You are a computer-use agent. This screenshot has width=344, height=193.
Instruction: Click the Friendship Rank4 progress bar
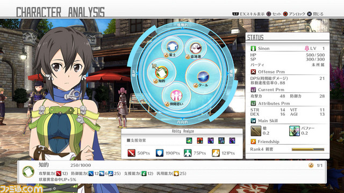pyautogui.click(x=308, y=150)
